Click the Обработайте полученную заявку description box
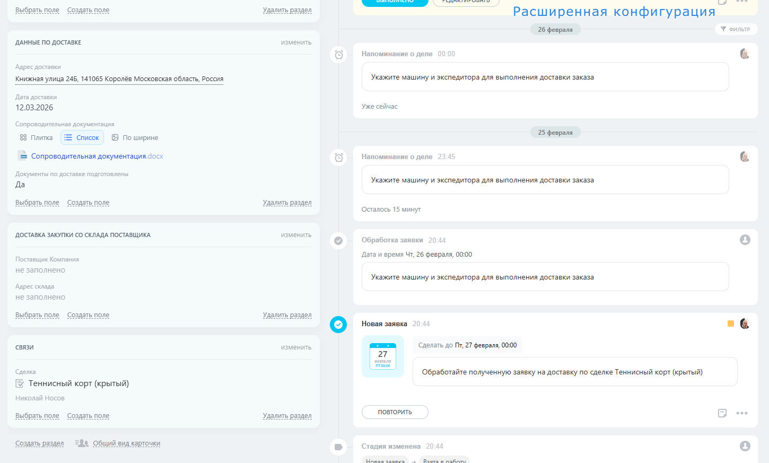Image resolution: width=769 pixels, height=463 pixels. pos(575,372)
